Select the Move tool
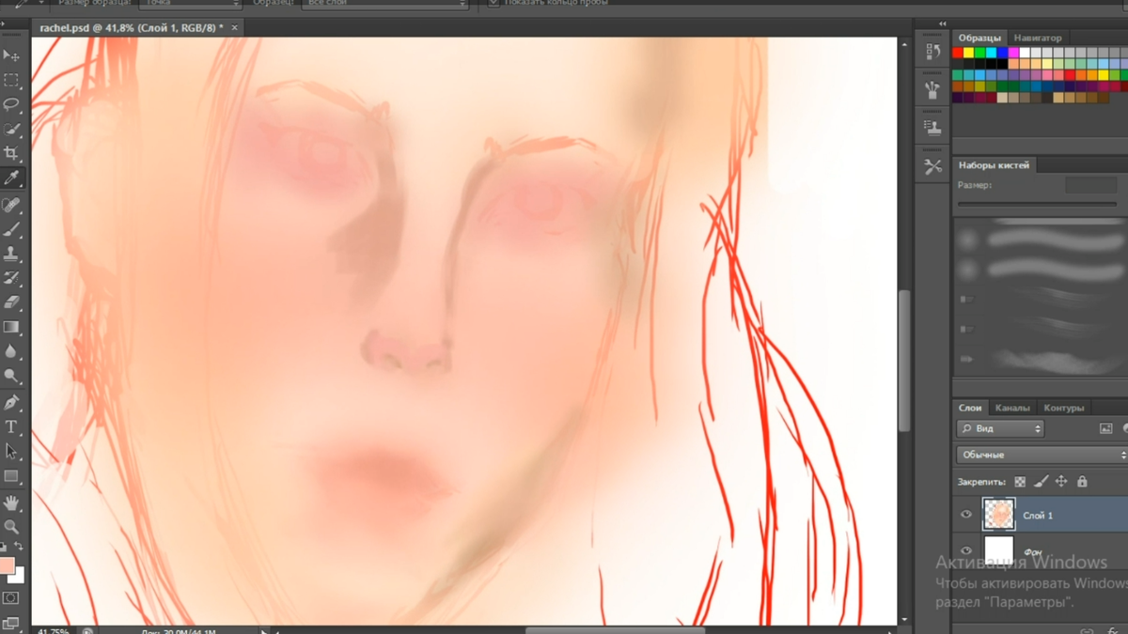Viewport: 1128px width, 634px height. 11,56
